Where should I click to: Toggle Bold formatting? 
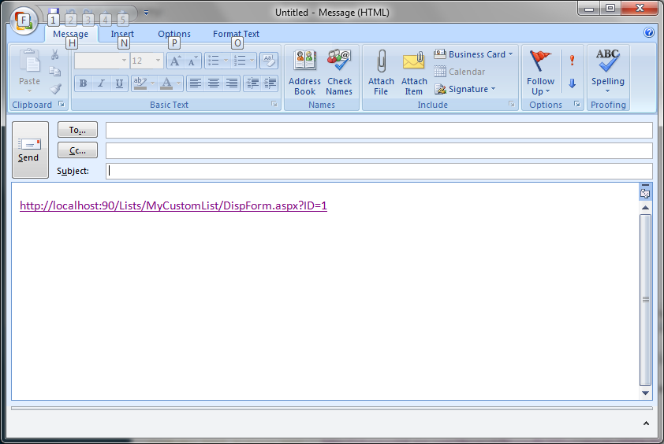83,83
